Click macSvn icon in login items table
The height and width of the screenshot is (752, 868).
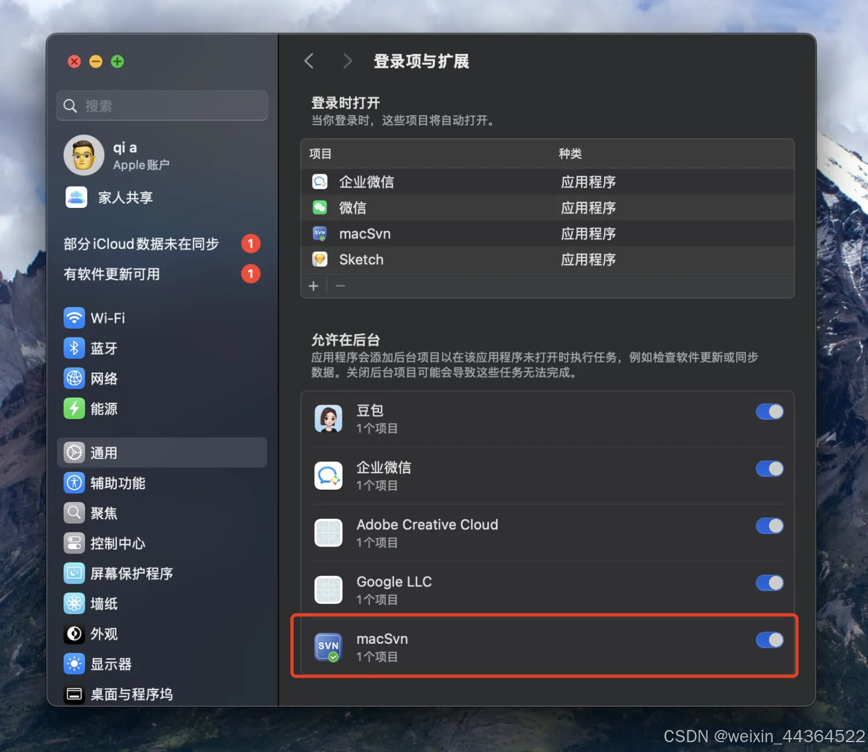point(320,233)
